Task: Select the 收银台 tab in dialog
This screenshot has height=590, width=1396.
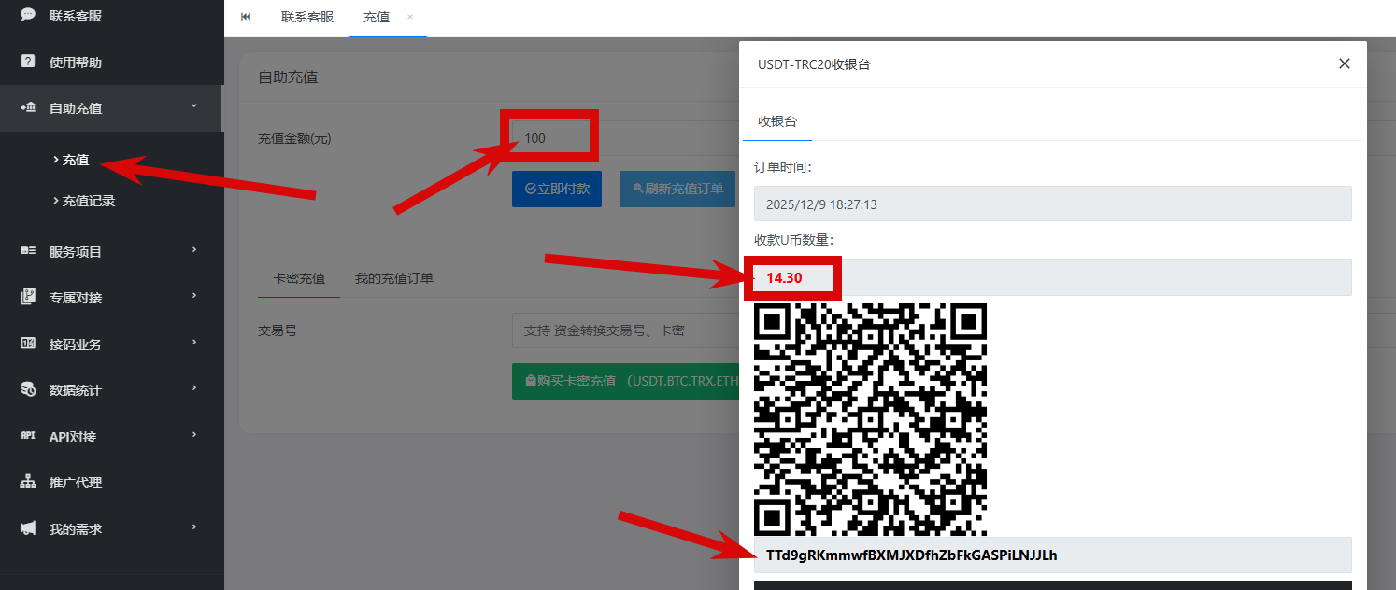Action: coord(777,121)
